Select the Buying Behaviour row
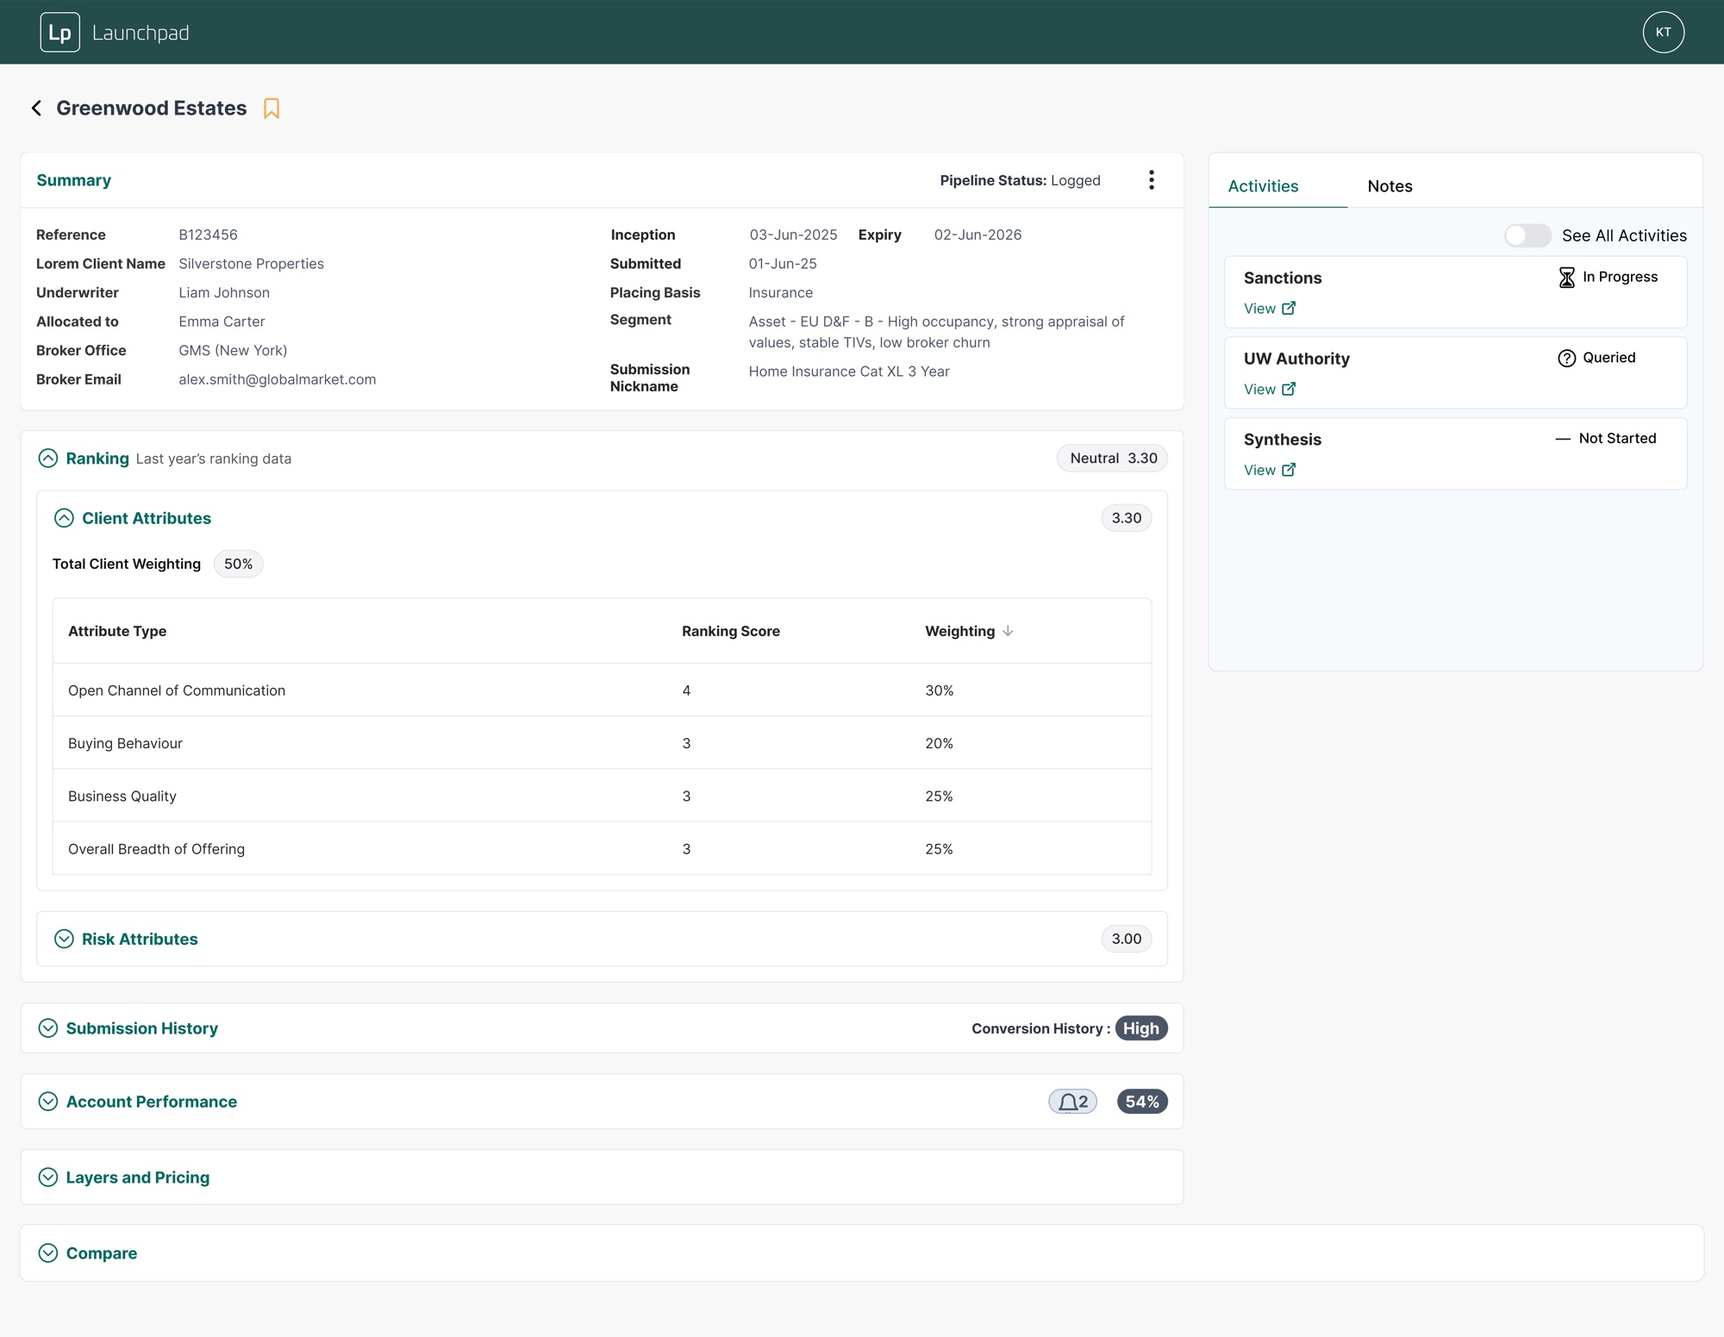Screen dimensions: 1724x1337 click(602, 743)
